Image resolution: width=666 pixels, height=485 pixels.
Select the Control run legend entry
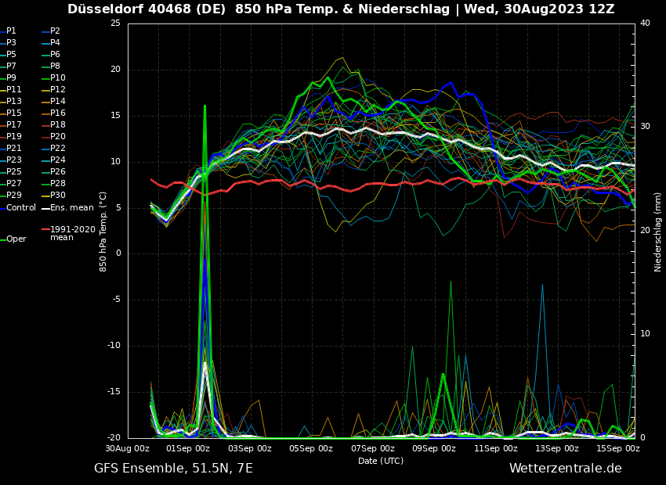pyautogui.click(x=20, y=208)
